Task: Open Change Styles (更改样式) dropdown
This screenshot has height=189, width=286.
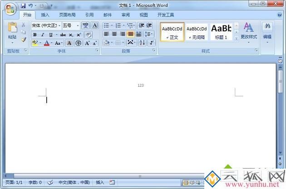Action: click(249, 33)
